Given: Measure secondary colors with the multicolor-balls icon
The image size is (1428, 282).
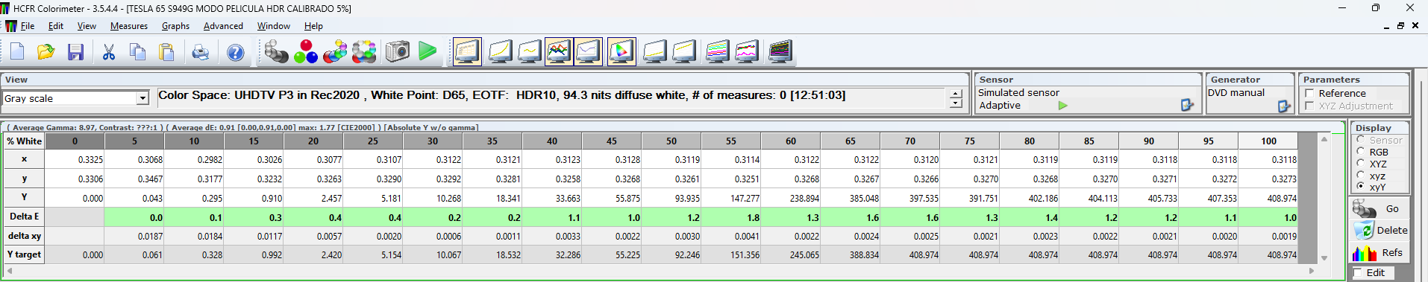Looking at the screenshot, I should click(335, 52).
